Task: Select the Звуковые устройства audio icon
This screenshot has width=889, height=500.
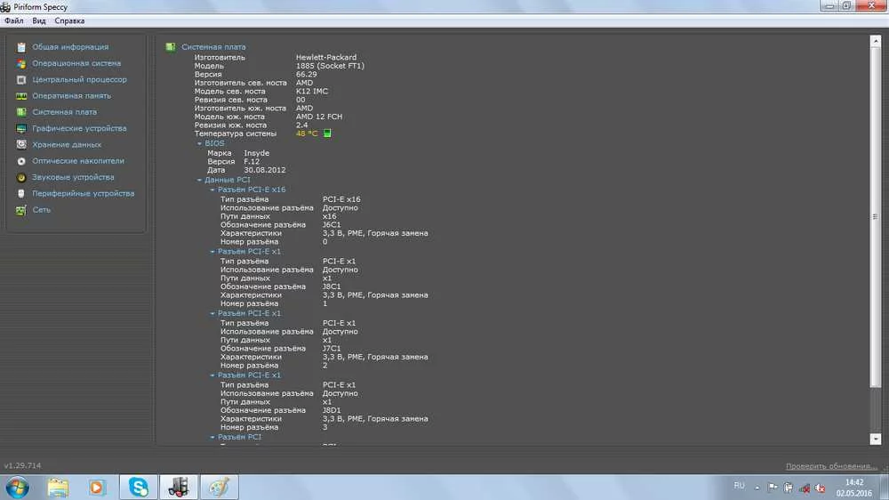Action: click(21, 178)
